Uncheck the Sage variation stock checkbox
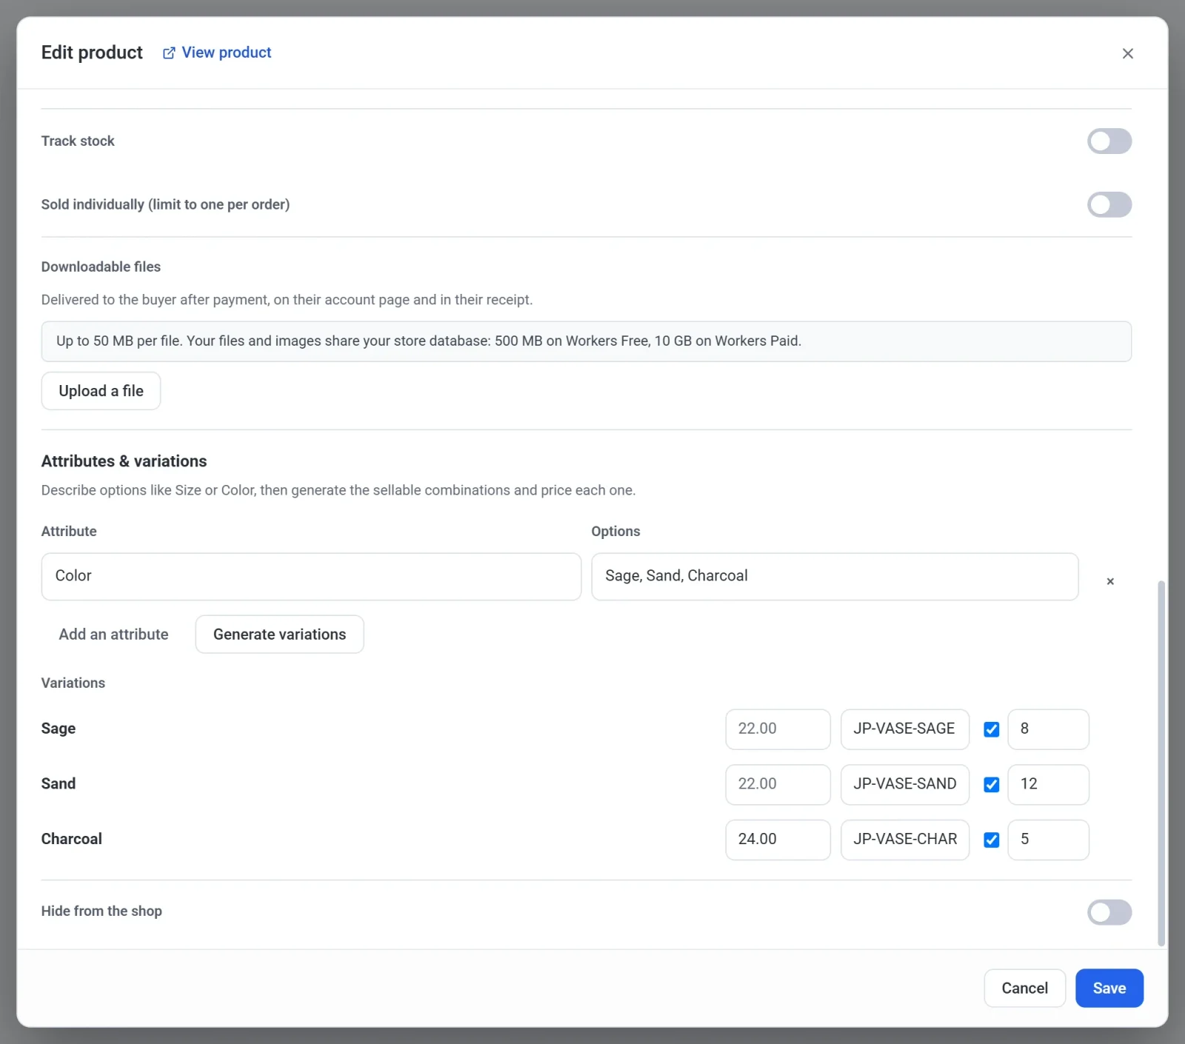1185x1044 pixels. (x=991, y=729)
